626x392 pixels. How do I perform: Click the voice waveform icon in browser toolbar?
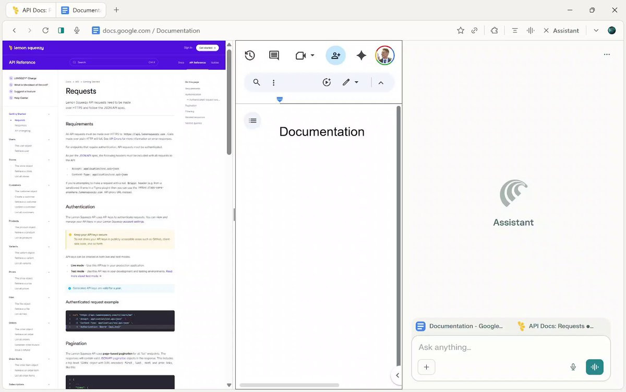[531, 31]
